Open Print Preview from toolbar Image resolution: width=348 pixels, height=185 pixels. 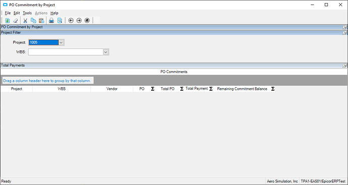[60, 20]
